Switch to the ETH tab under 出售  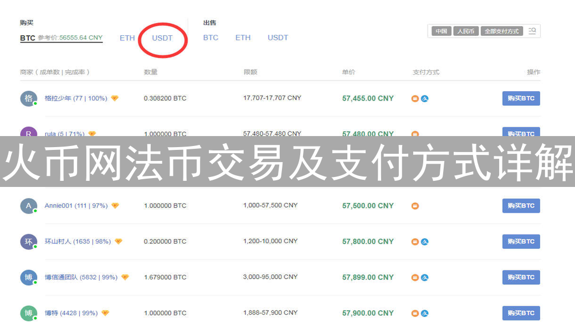pos(243,38)
